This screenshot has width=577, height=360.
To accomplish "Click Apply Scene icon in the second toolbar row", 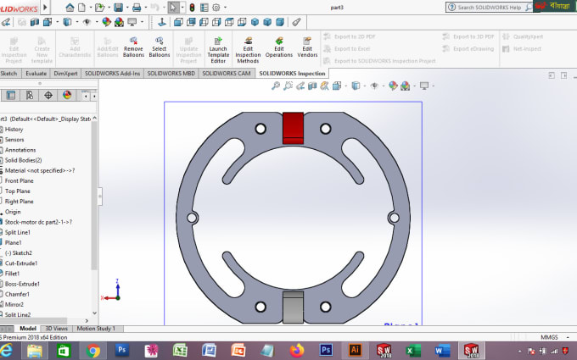I will coord(119,22).
